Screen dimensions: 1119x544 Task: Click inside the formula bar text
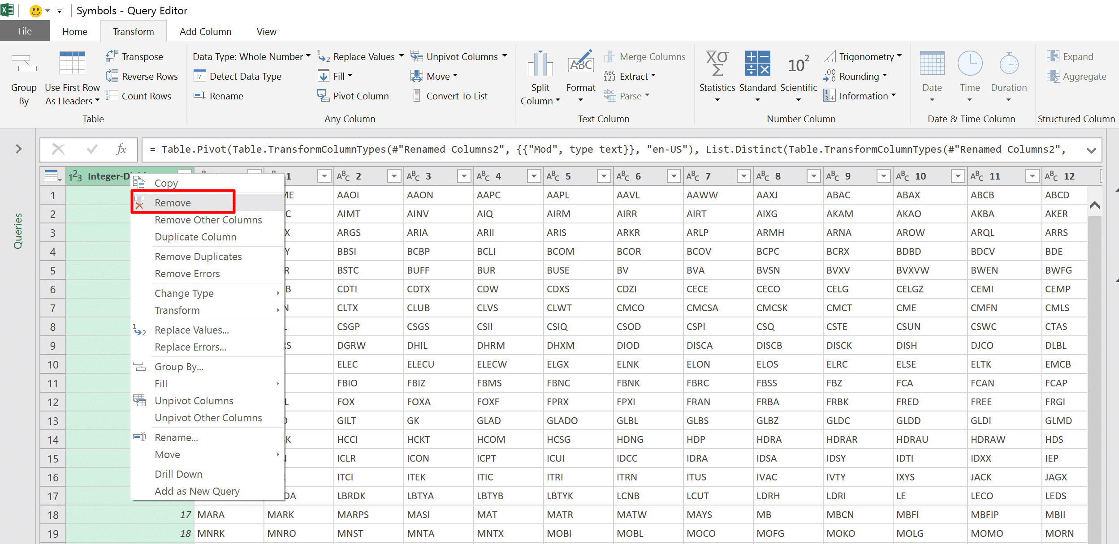pos(538,150)
